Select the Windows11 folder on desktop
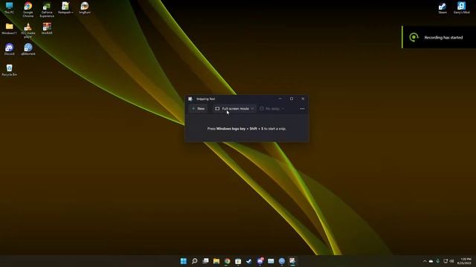 [x=10, y=29]
